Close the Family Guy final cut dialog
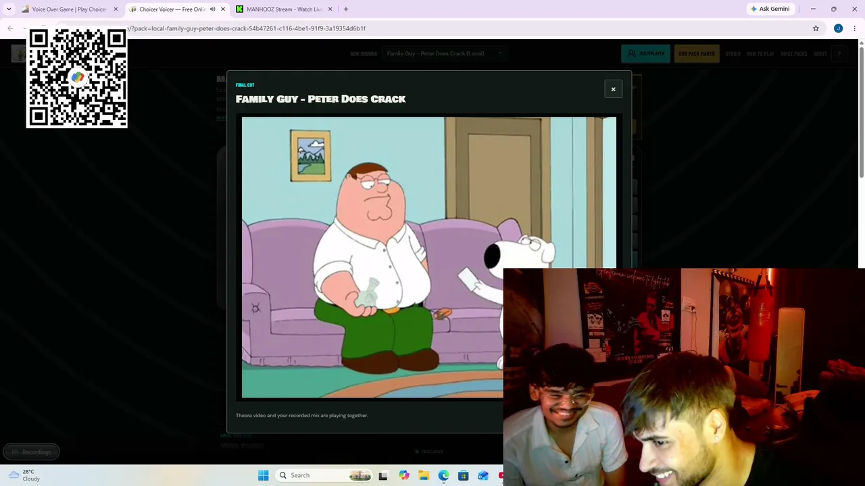Viewport: 865px width, 486px height. 613,89
